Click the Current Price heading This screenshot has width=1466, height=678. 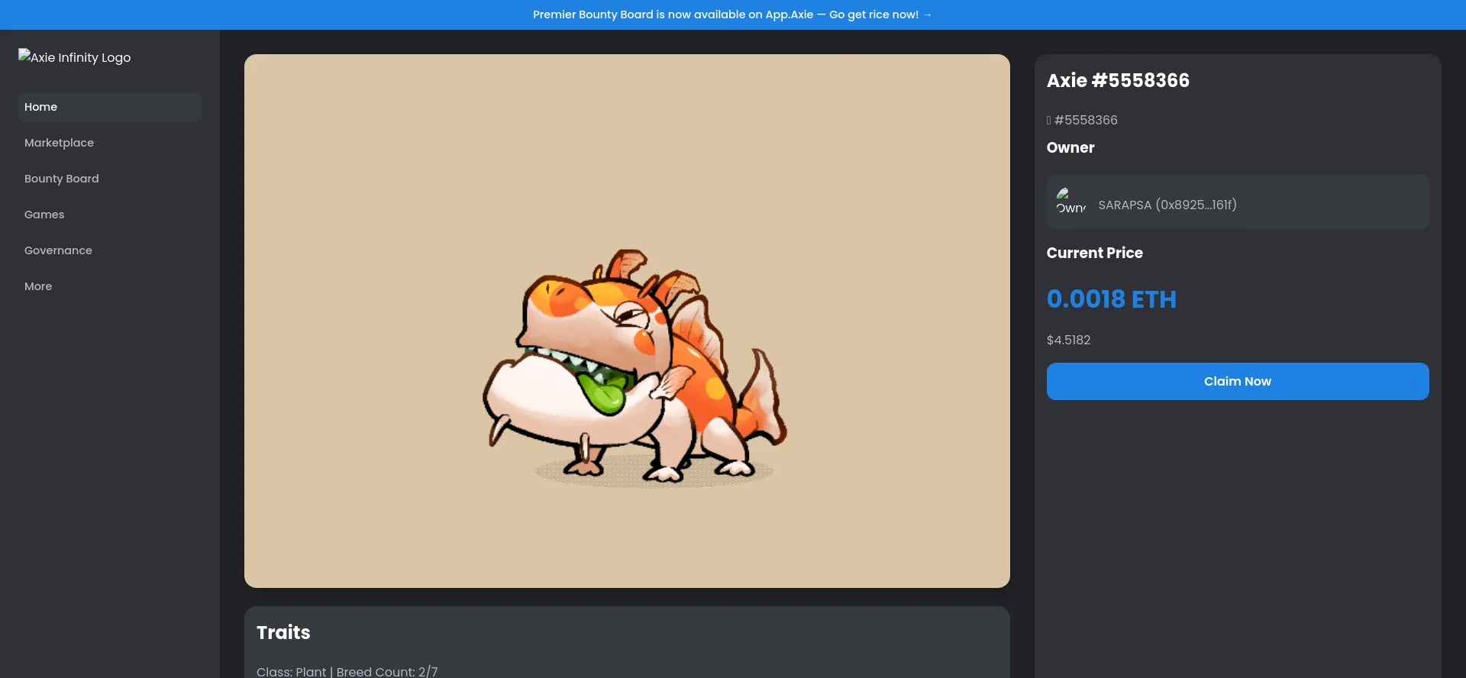tap(1095, 253)
